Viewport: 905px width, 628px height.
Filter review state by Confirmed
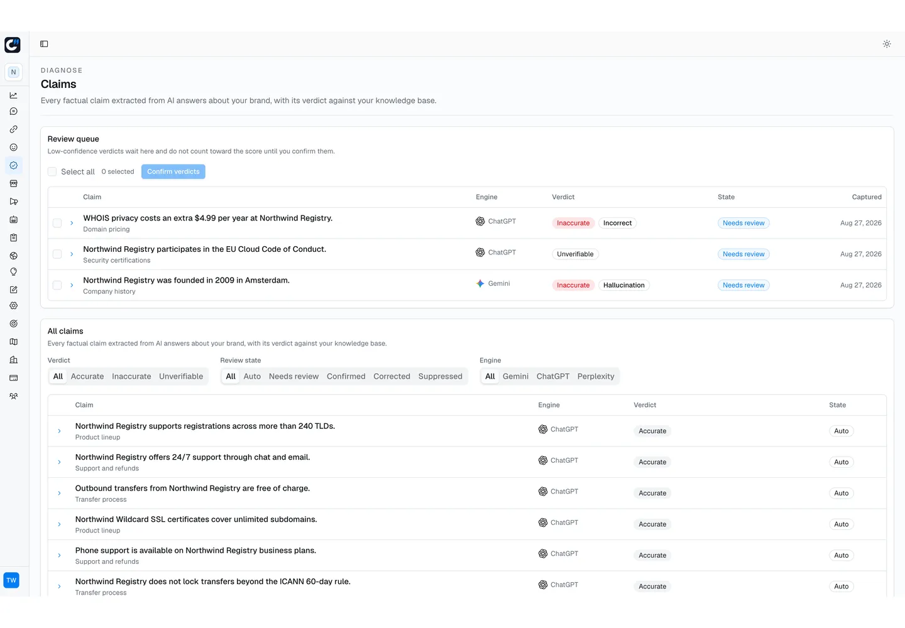click(x=346, y=377)
